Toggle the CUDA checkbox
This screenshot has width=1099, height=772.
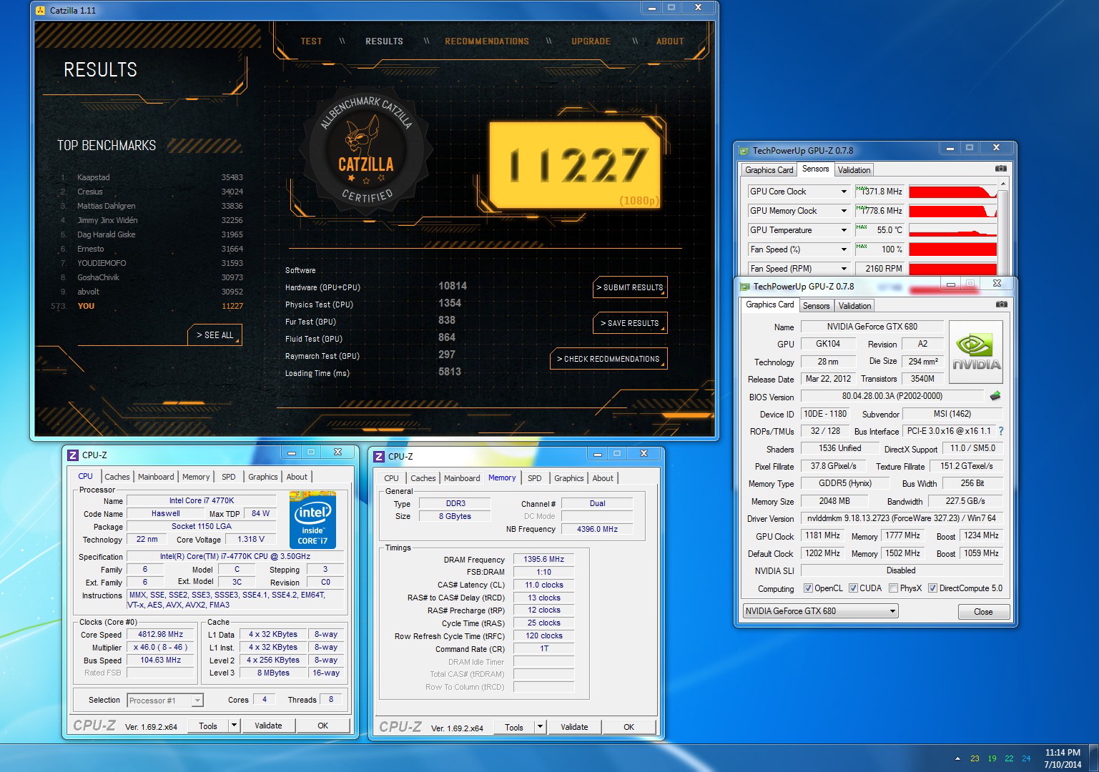pos(853,588)
